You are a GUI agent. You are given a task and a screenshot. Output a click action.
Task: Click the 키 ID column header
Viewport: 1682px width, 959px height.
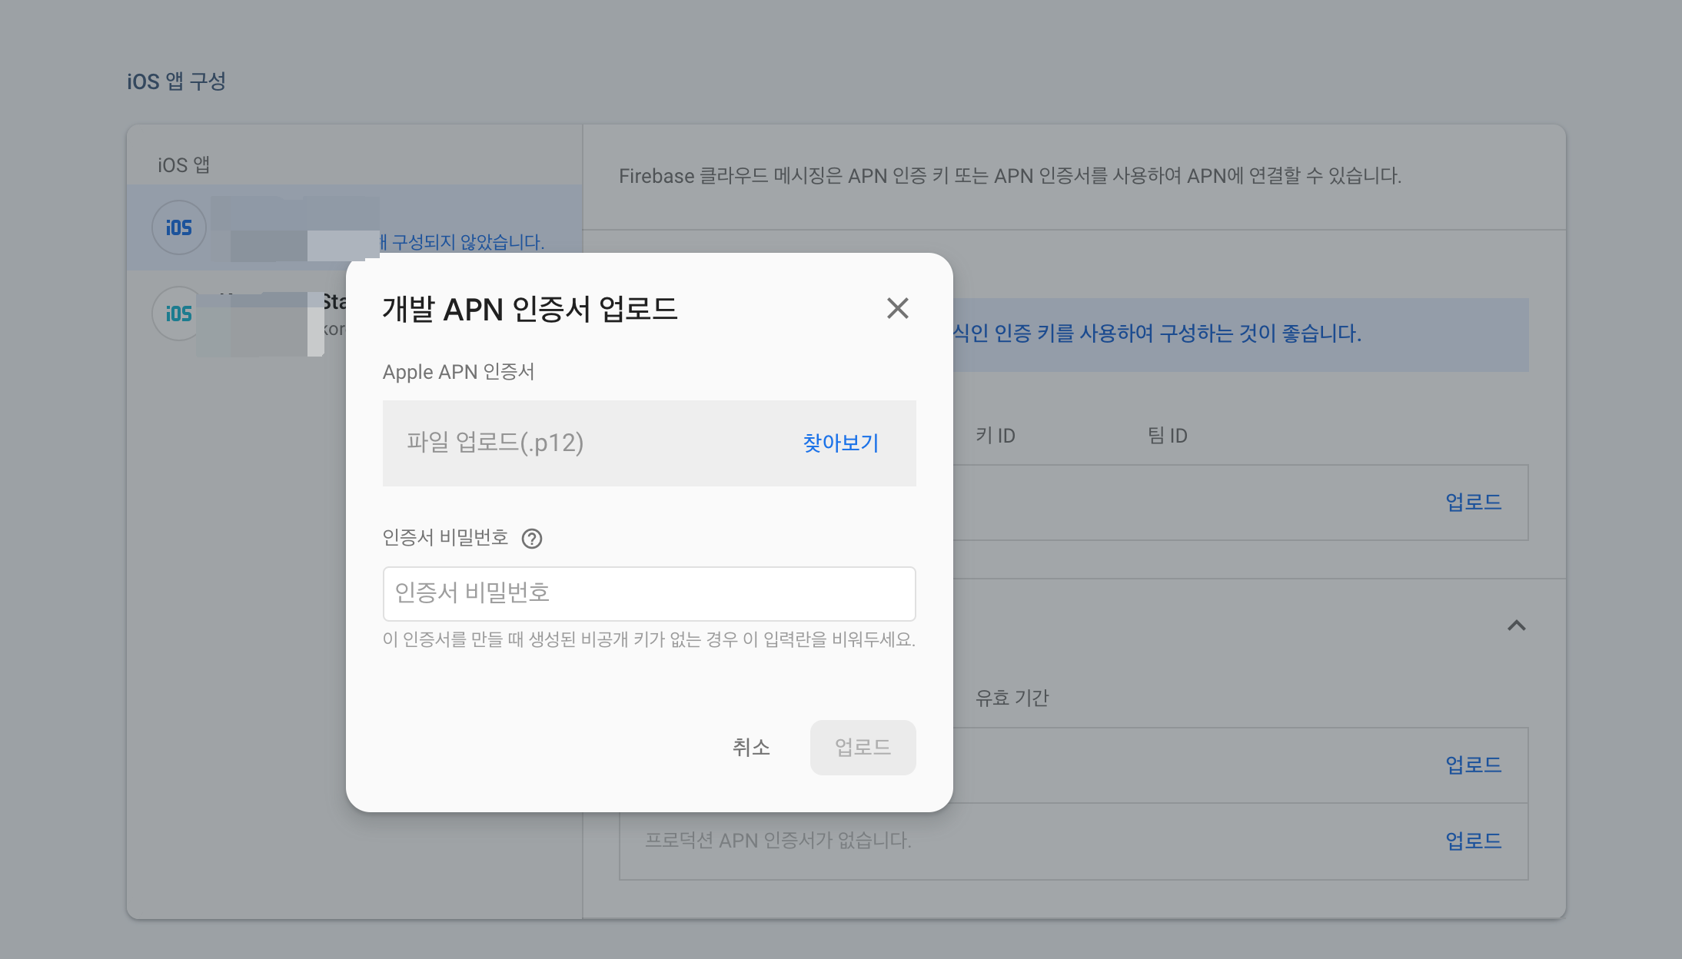pyautogui.click(x=995, y=436)
